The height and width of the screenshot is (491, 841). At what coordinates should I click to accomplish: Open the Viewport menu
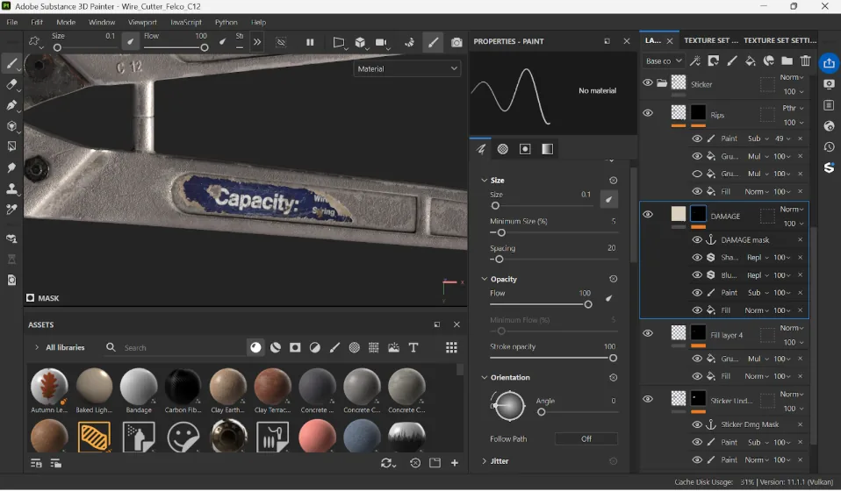[142, 22]
